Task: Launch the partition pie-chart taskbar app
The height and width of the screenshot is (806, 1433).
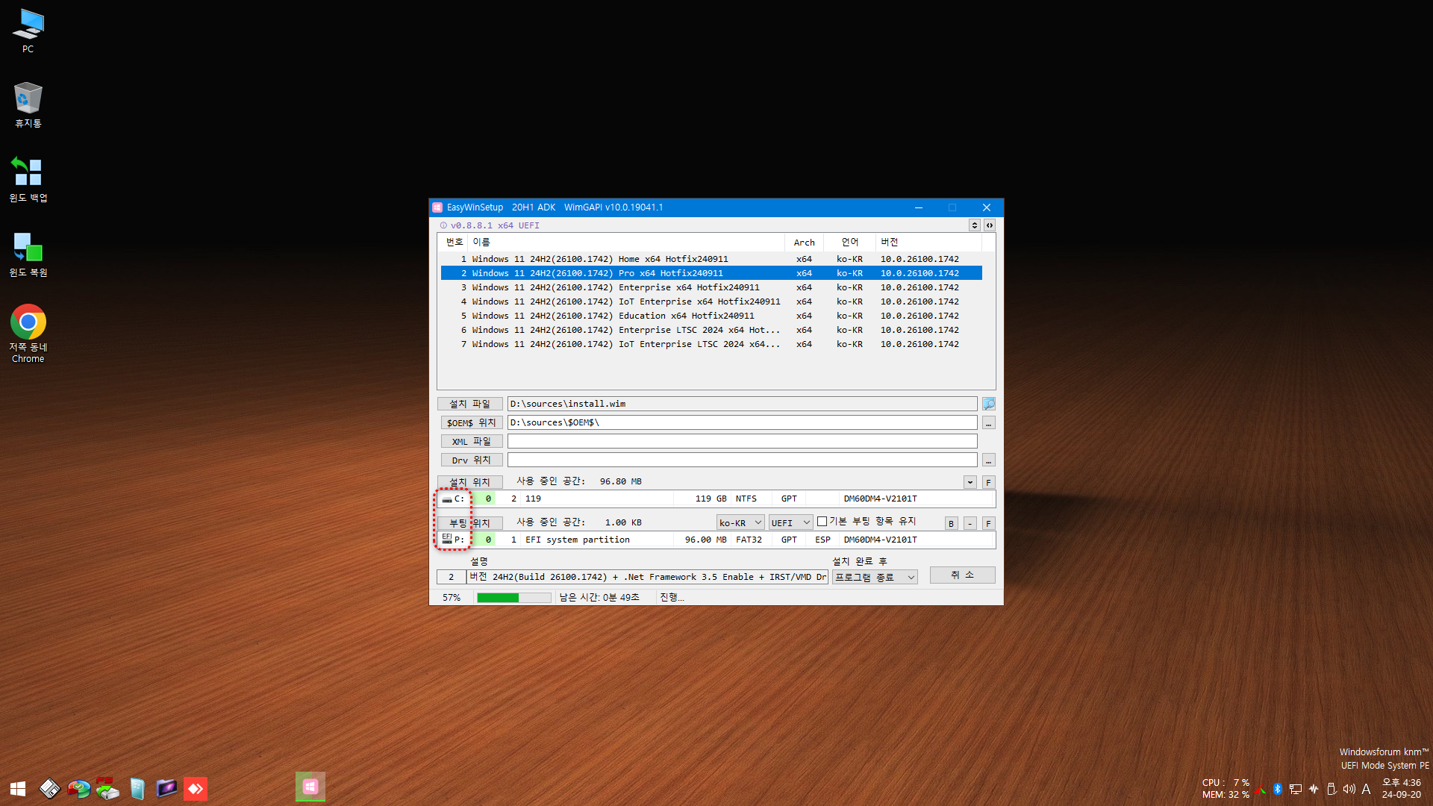Action: coord(78,788)
